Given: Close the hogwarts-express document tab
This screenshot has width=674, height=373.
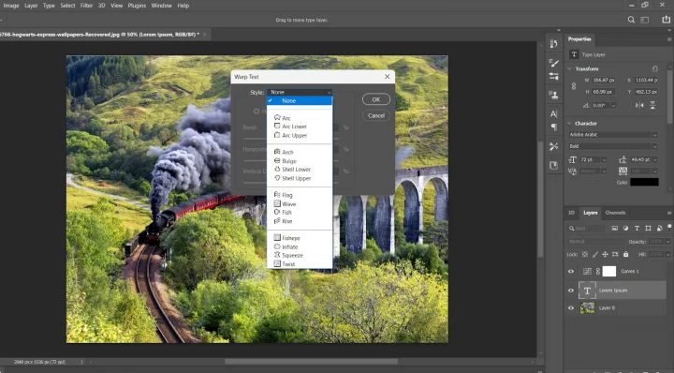Looking at the screenshot, I should (205, 35).
